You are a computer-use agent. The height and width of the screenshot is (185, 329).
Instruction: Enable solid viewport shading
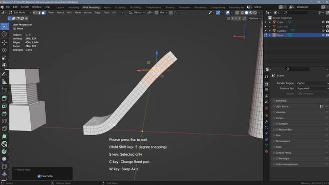click(x=247, y=12)
